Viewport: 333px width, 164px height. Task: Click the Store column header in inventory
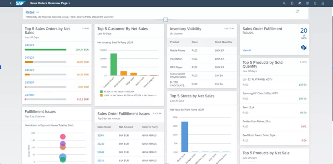click(195, 42)
